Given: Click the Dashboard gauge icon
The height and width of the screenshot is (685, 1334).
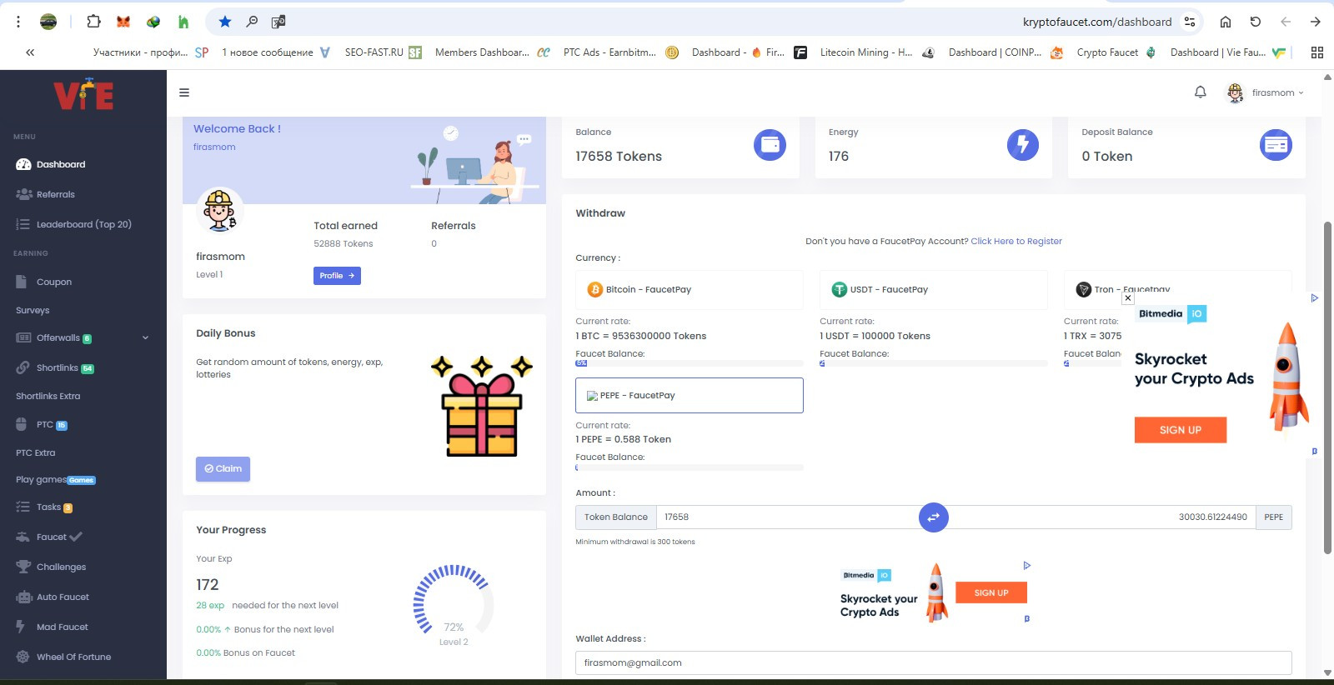Looking at the screenshot, I should (x=23, y=164).
